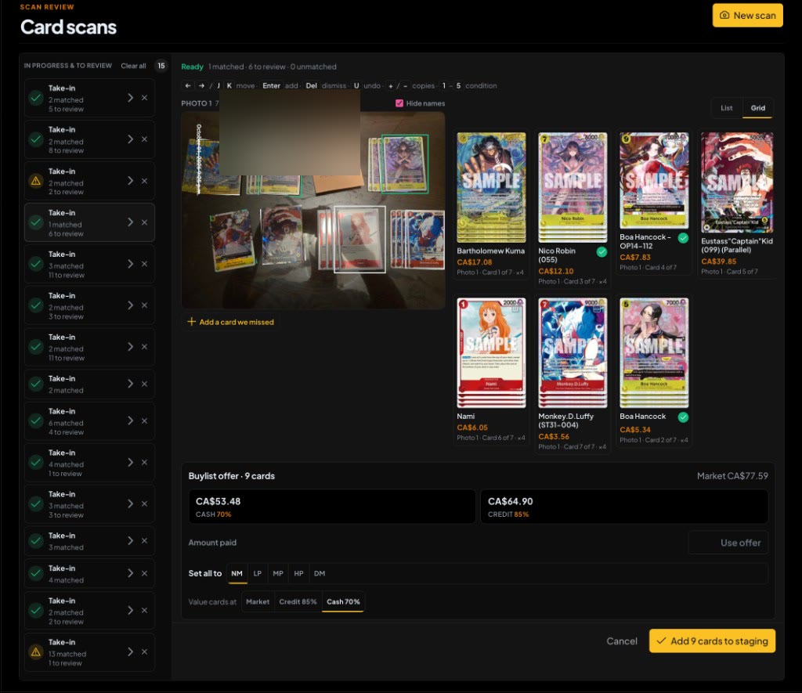Expand the take-in with 2 matched, 11 to review
Viewport: 802px width, 693px height.
click(131, 347)
